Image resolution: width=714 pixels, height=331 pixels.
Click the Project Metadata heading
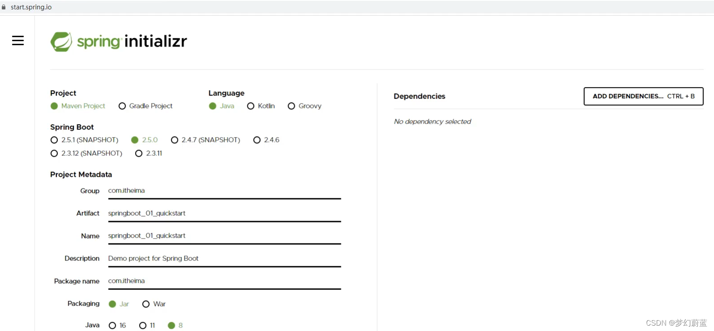pos(81,174)
